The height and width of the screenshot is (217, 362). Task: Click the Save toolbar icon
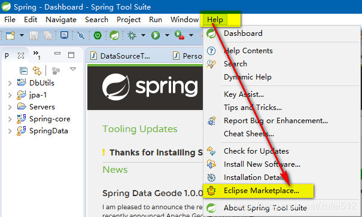coord(34,35)
